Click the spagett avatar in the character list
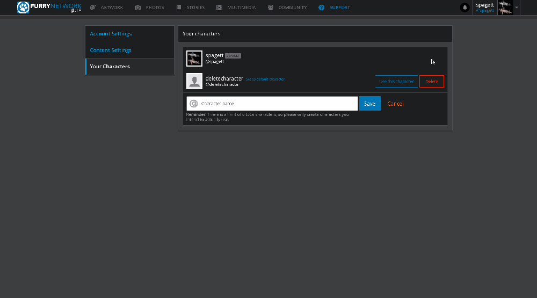Image resolution: width=537 pixels, height=298 pixels. (x=194, y=59)
